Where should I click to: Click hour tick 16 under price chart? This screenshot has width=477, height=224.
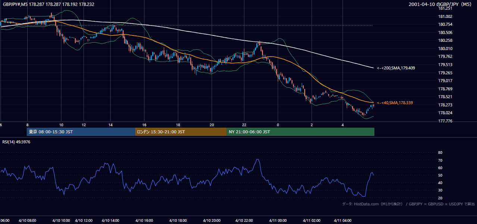click(x=144, y=125)
